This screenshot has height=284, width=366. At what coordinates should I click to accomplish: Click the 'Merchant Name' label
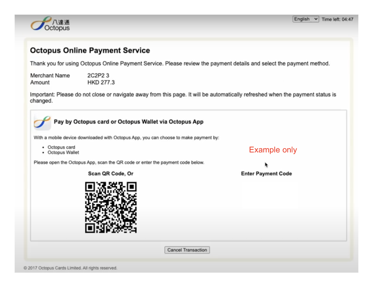(x=50, y=75)
